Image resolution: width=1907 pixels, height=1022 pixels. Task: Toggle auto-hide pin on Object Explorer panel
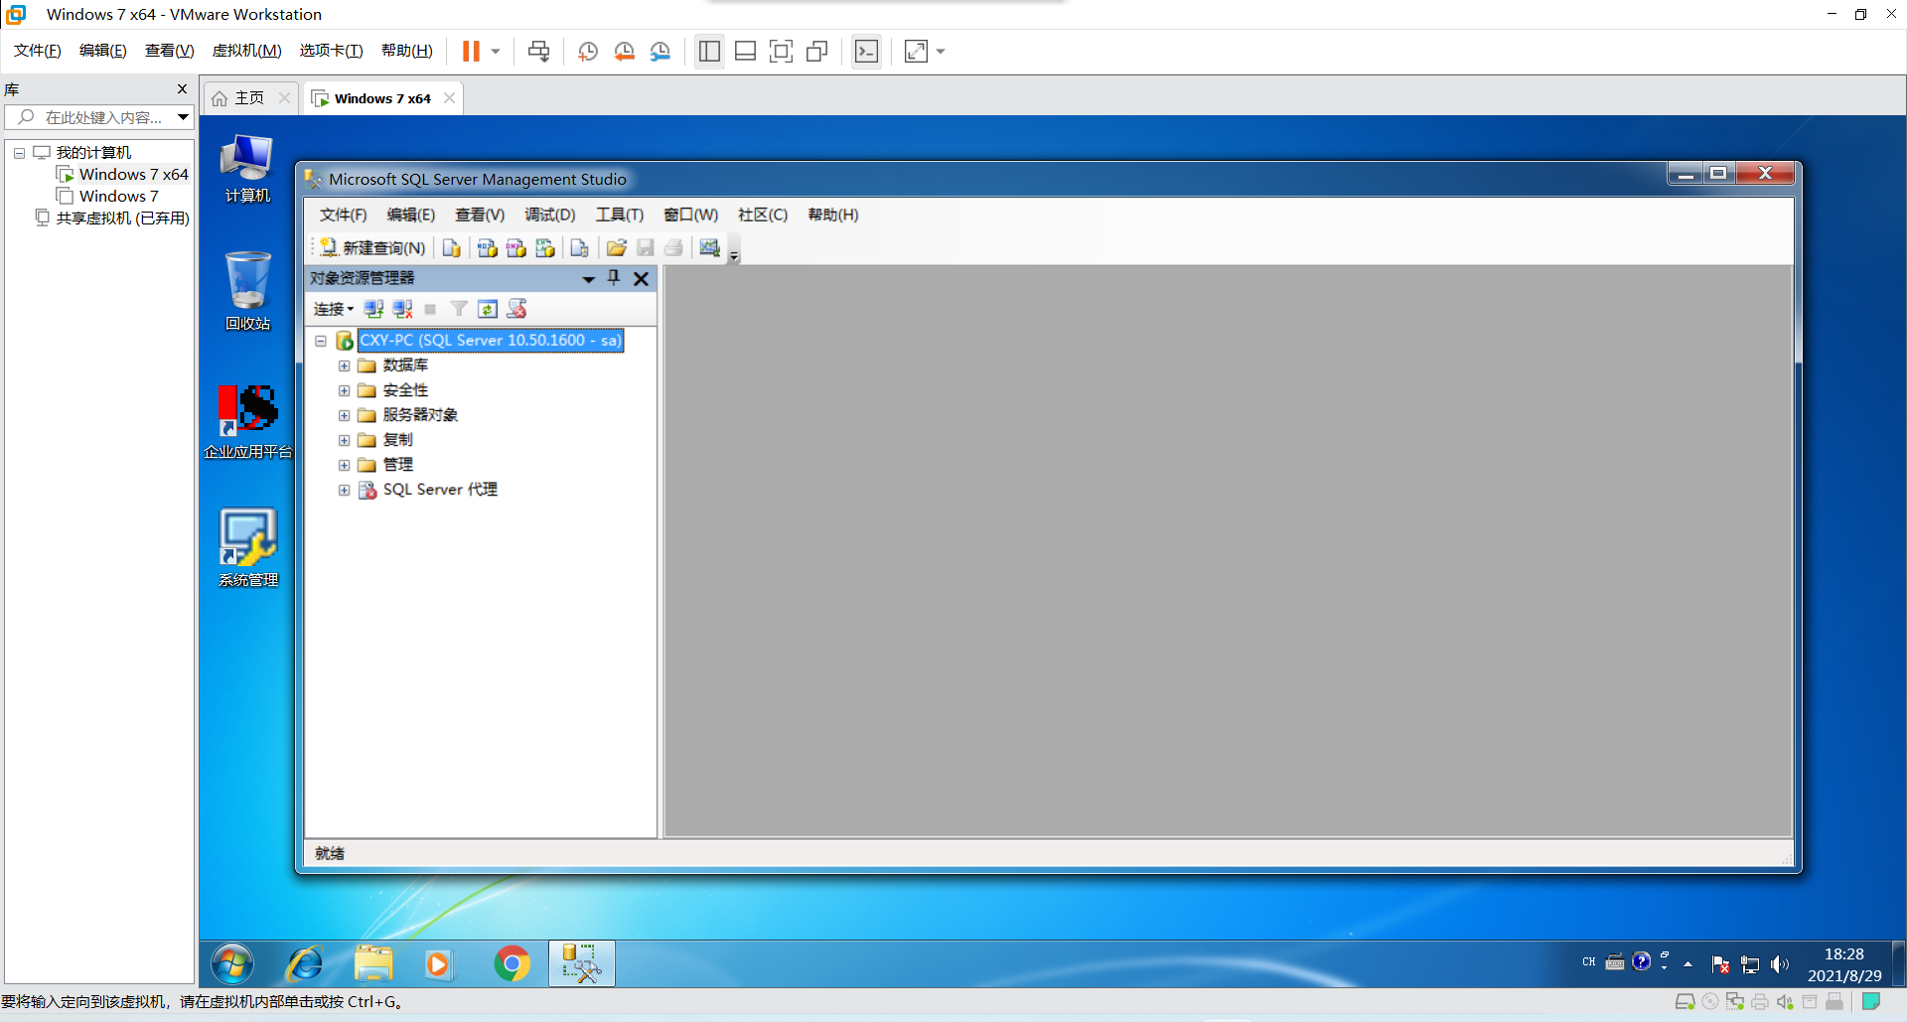[x=614, y=278]
